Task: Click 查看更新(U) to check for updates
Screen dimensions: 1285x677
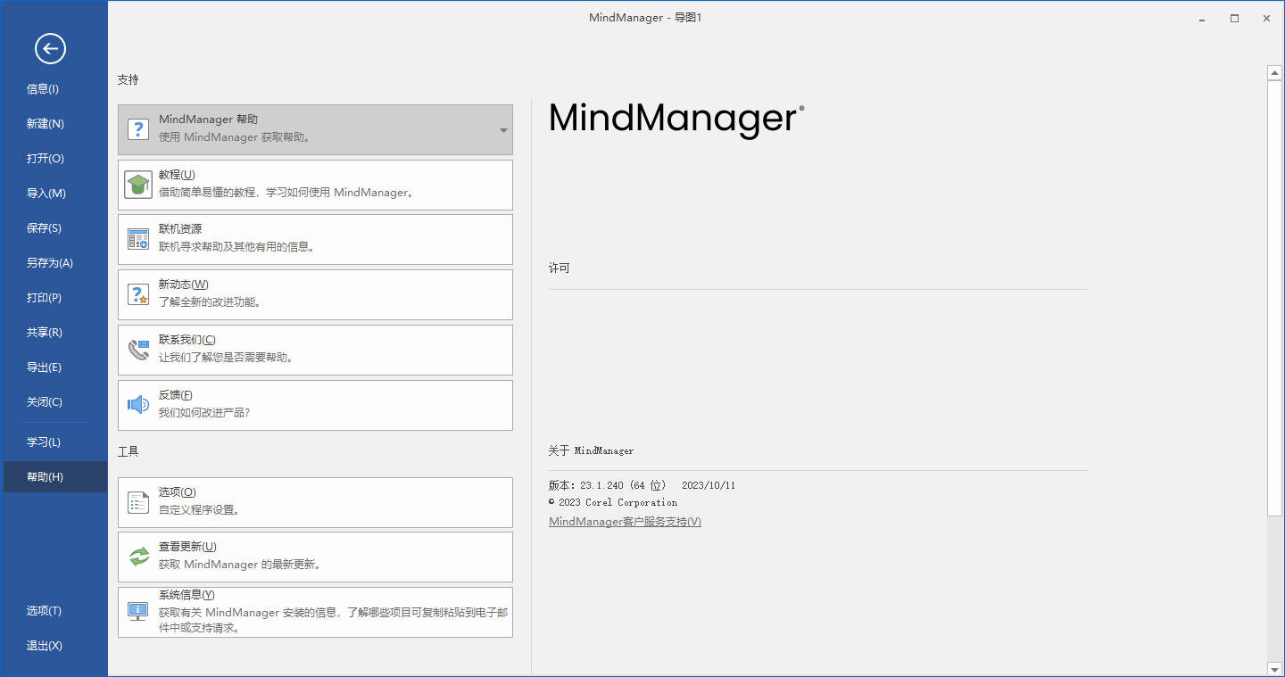Action: click(315, 557)
